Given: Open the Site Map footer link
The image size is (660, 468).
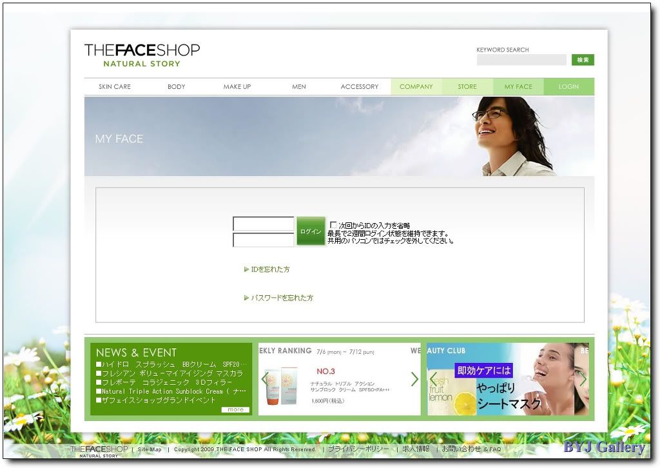Looking at the screenshot, I should point(150,449).
